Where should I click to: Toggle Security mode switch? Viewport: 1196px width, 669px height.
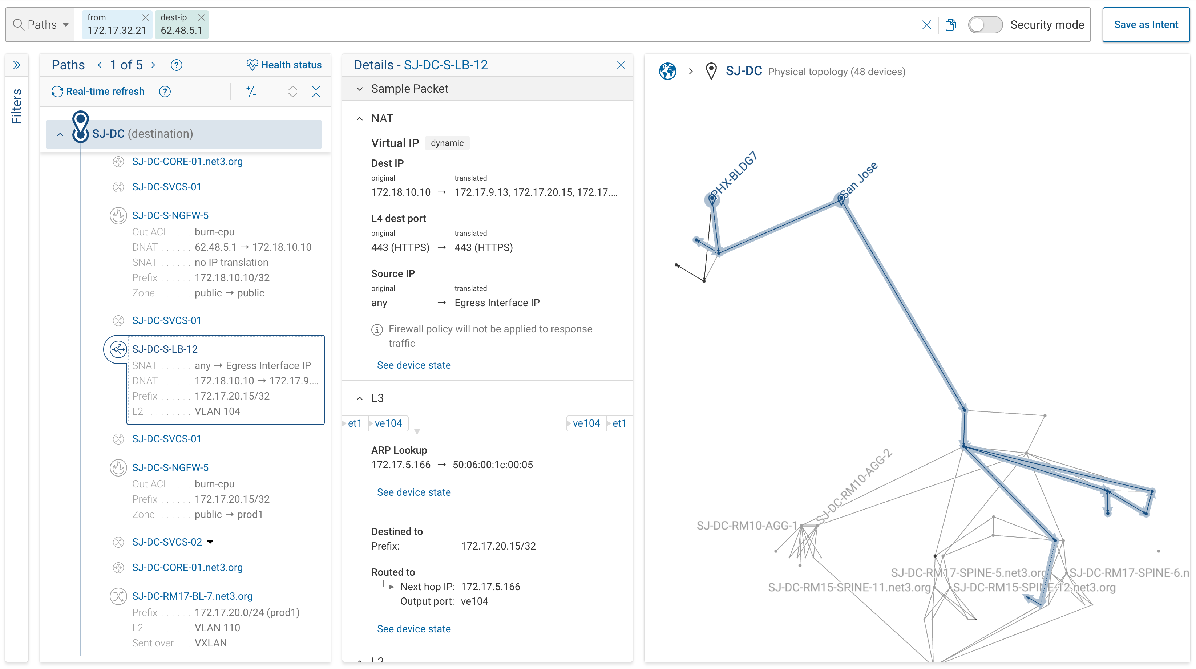tap(985, 25)
